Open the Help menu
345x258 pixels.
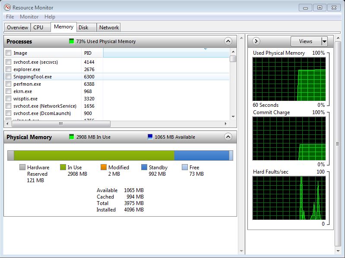tap(50, 17)
